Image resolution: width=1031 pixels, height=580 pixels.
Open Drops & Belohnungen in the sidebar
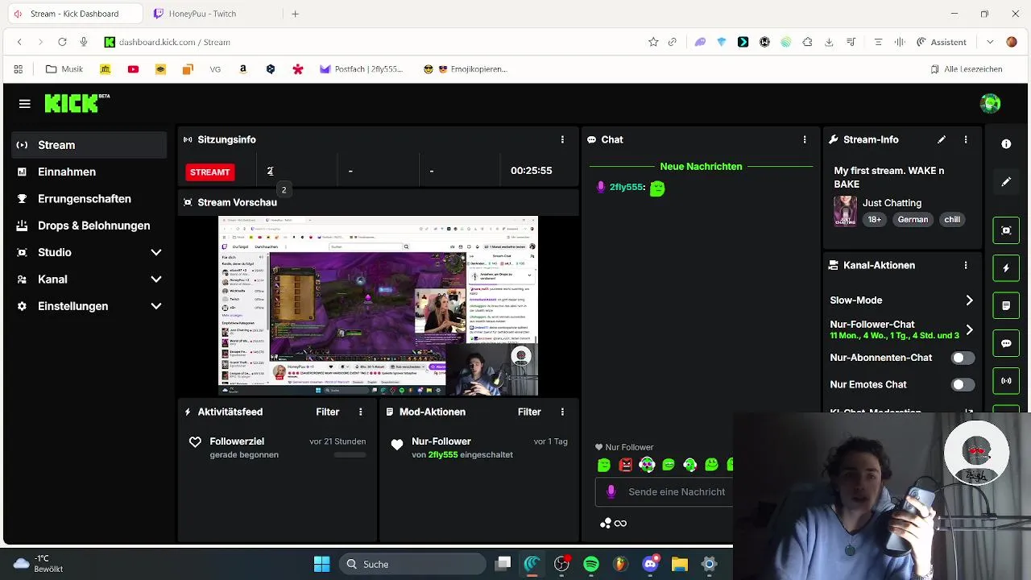(x=89, y=226)
